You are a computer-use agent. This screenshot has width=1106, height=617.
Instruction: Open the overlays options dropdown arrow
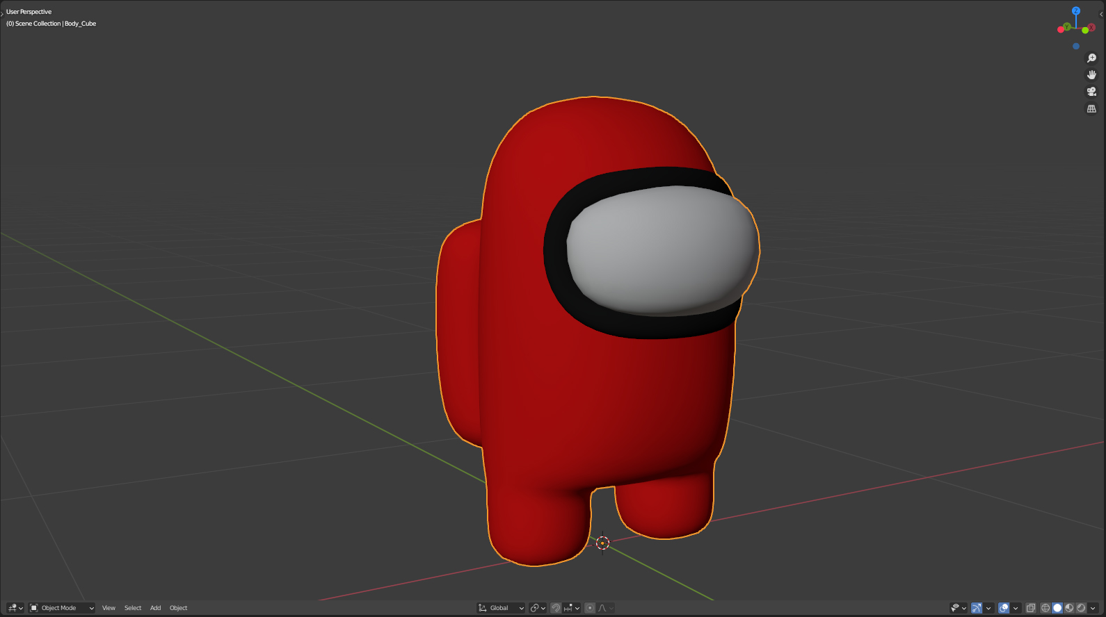coord(1016,608)
